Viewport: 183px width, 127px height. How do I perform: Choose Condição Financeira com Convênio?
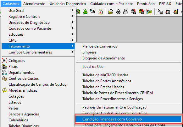[x=128, y=119]
